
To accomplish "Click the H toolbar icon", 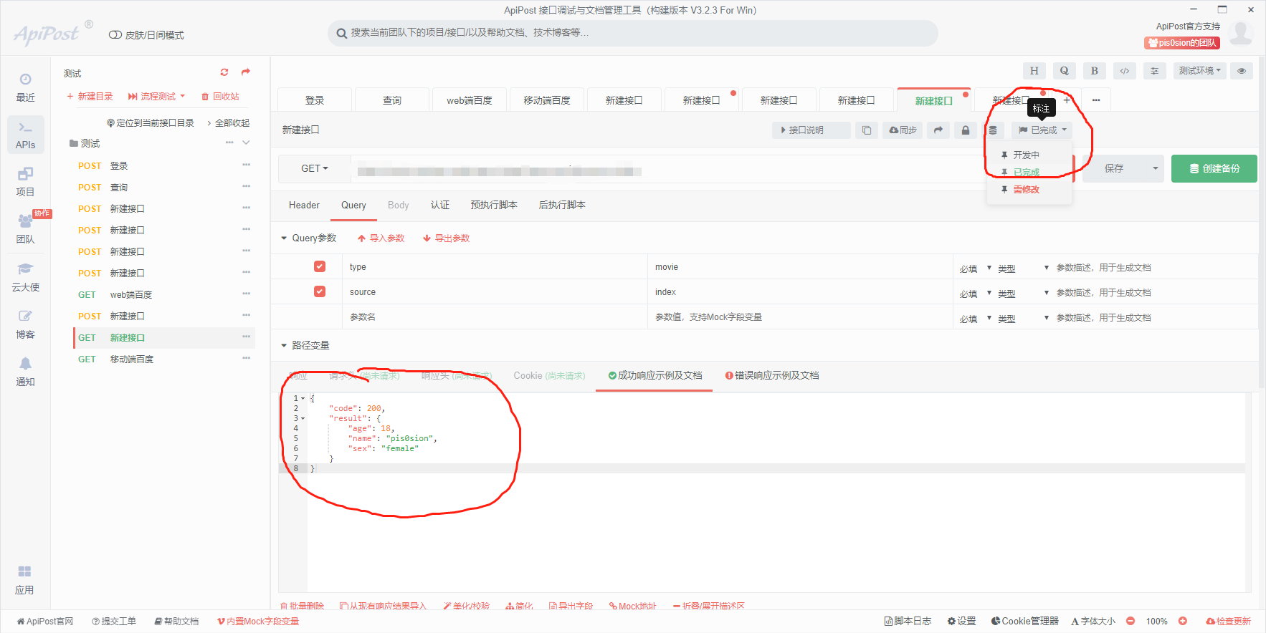I will click(x=1034, y=71).
